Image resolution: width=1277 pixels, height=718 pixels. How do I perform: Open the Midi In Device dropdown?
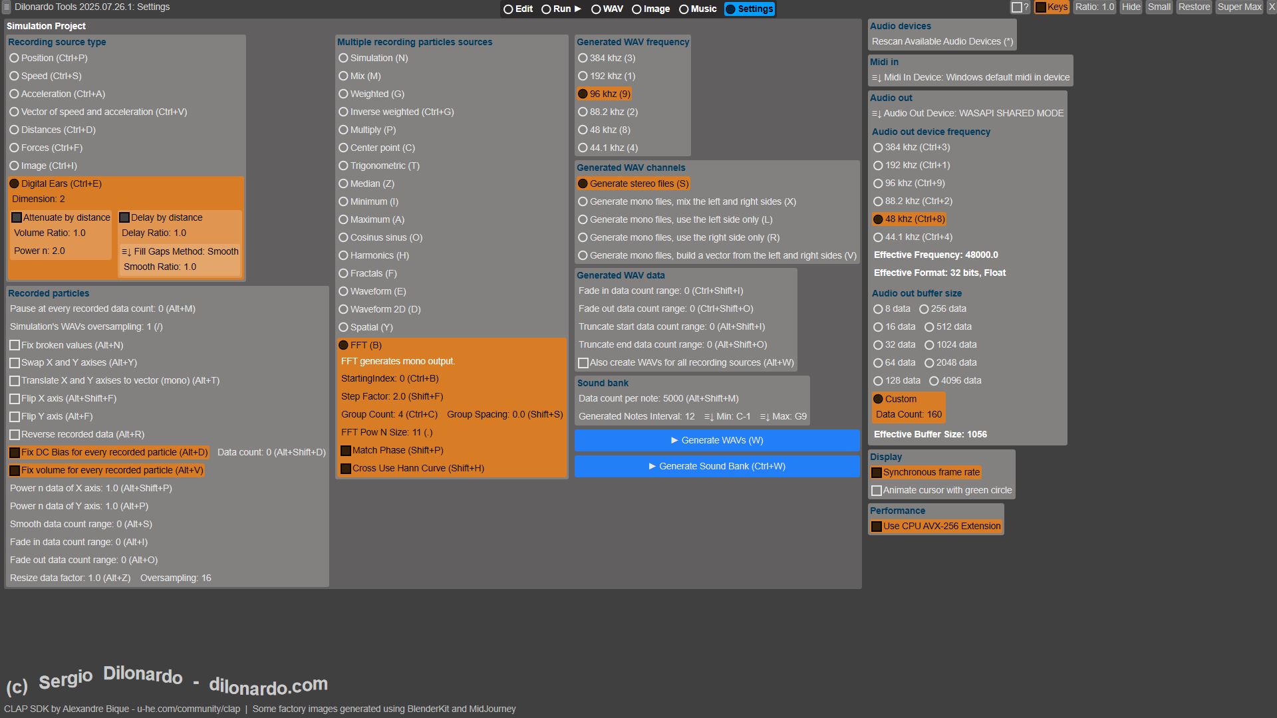(970, 78)
